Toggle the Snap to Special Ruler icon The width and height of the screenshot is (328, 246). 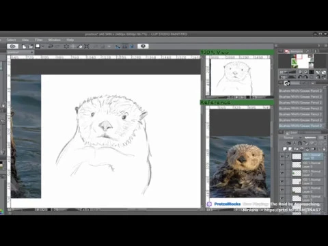point(125,46)
